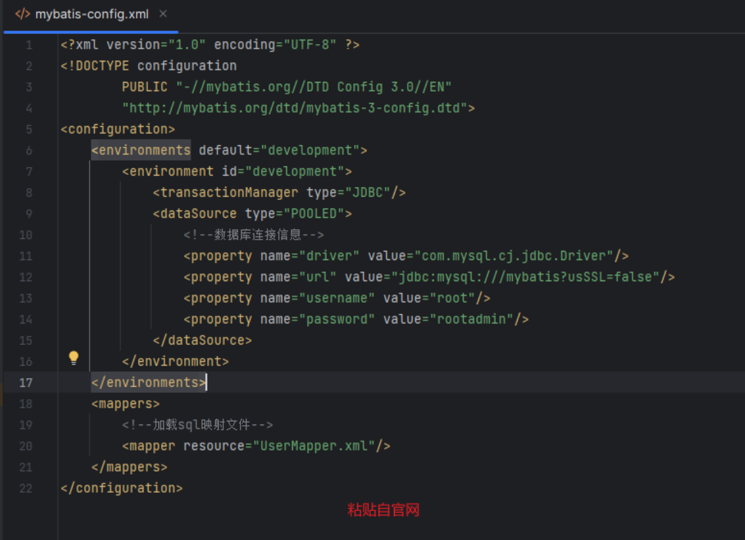Click the UserMapper.xml resource reference
The image size is (745, 540).
pyautogui.click(x=313, y=446)
